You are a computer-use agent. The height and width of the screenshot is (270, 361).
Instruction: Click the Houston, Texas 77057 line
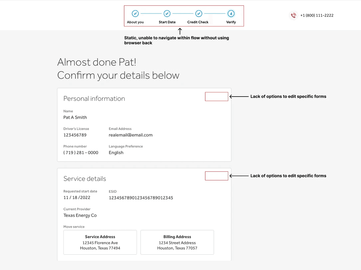pos(177,248)
